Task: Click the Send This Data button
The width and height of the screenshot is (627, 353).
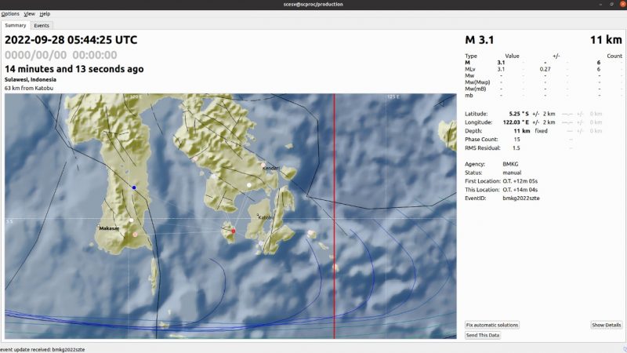Action: (x=483, y=335)
